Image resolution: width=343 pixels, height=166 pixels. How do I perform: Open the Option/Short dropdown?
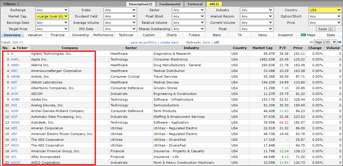(325, 16)
